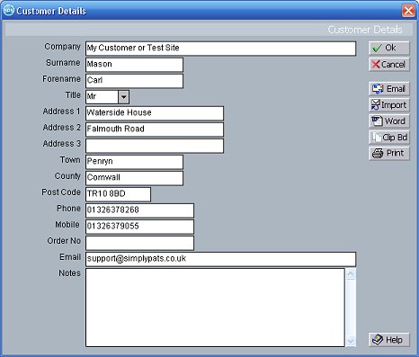Send customer details via Email button
This screenshot has height=357, width=419.
[x=389, y=89]
